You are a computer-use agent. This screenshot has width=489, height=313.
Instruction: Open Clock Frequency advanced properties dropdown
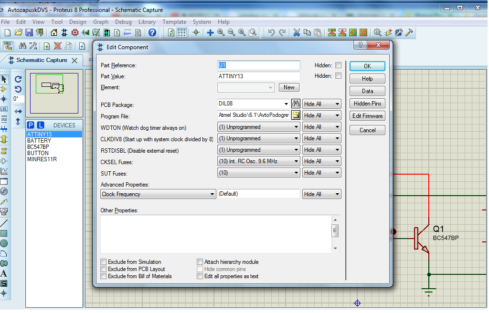click(x=158, y=194)
